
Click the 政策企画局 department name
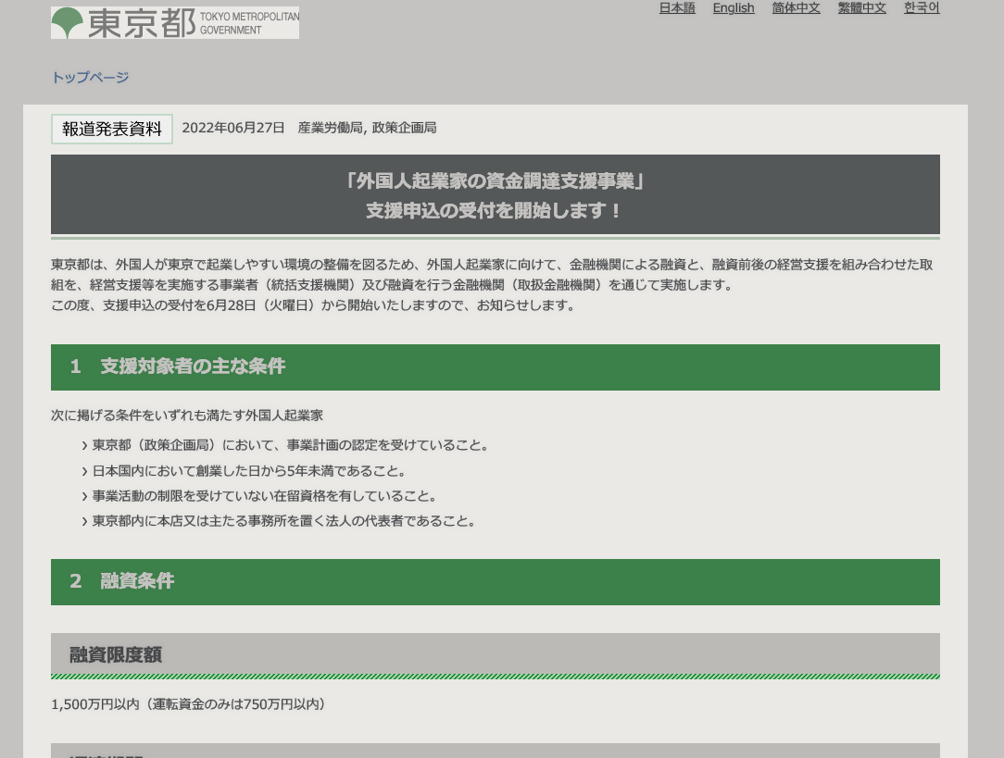click(404, 128)
